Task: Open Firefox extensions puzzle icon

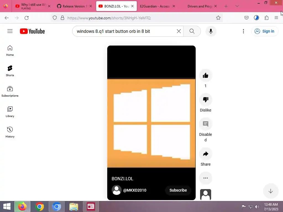Action: tap(266, 18)
